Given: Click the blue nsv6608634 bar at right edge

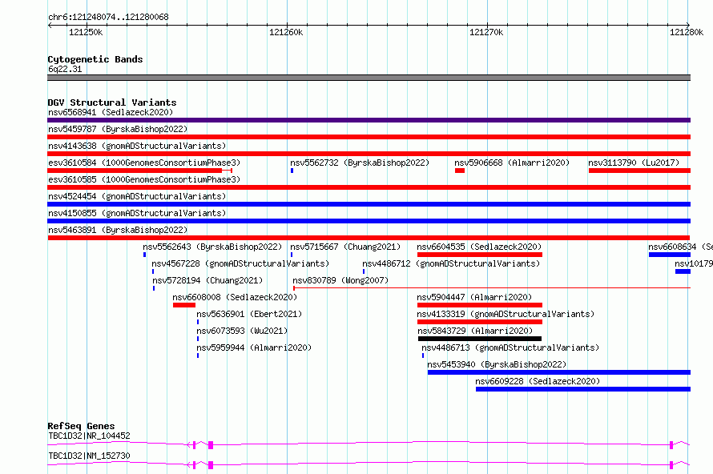Looking at the screenshot, I should (x=670, y=255).
